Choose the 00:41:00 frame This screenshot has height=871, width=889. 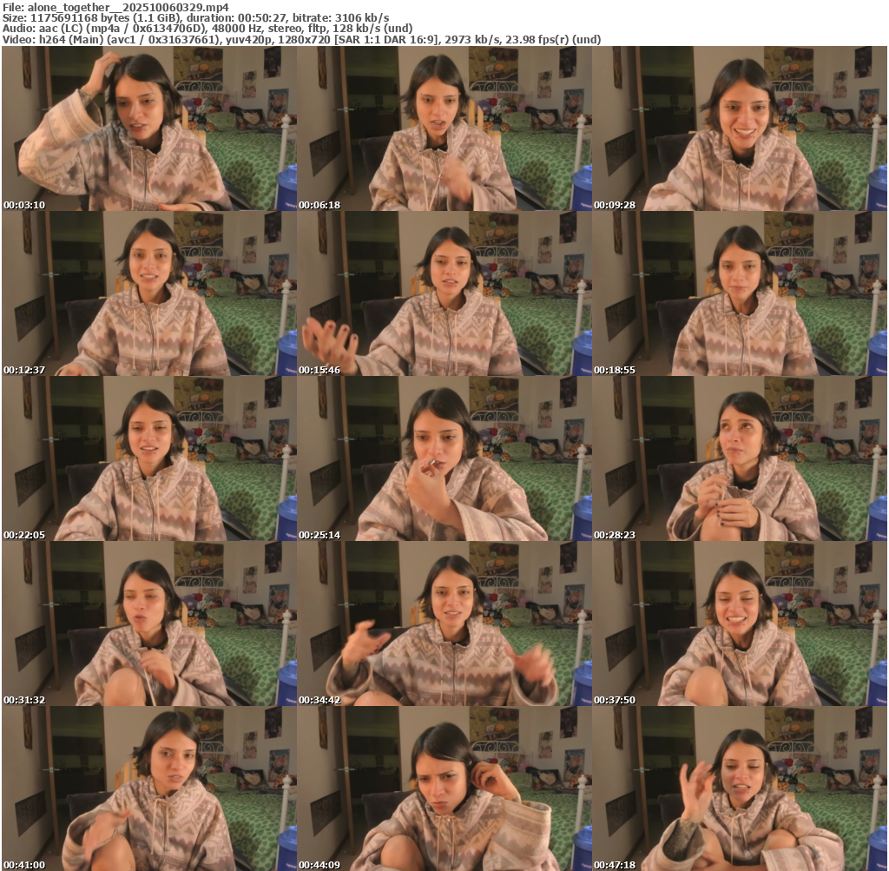click(x=148, y=789)
